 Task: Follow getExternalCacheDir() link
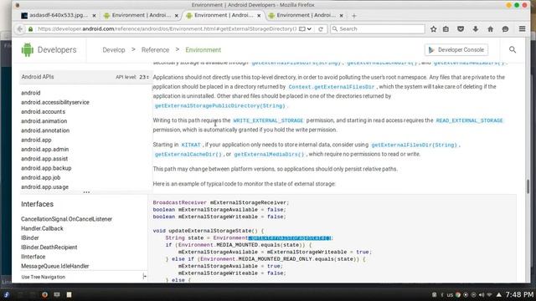[188, 154]
